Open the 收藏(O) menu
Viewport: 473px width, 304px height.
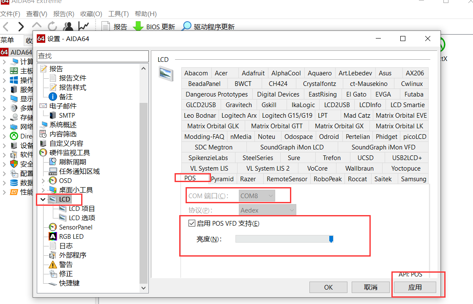point(91,14)
